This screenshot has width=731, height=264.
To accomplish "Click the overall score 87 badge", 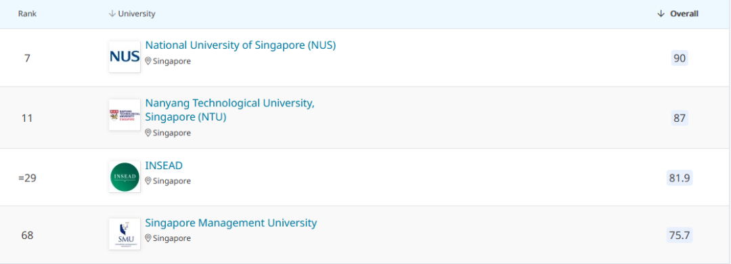I will (x=680, y=118).
